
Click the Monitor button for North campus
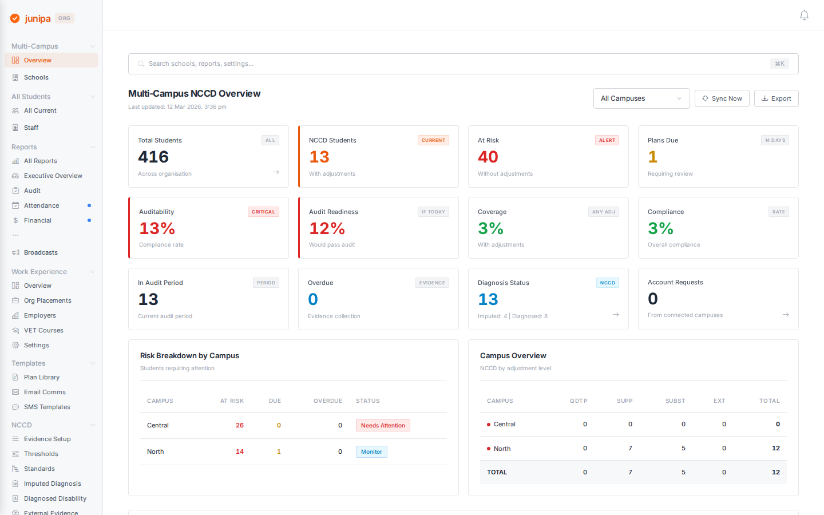tap(371, 451)
